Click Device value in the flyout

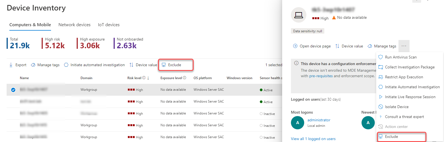[x=349, y=46]
